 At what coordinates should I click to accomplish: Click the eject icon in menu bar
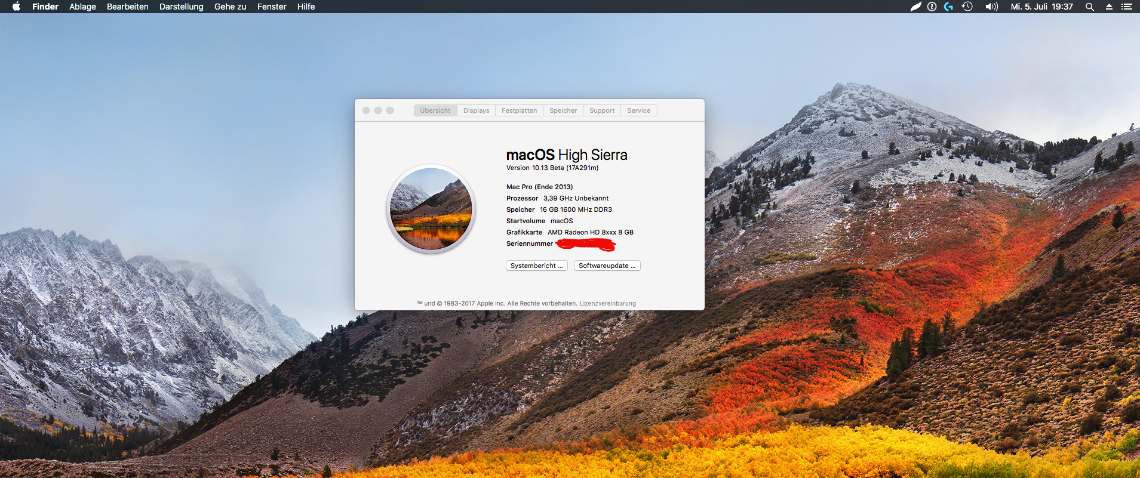(x=1109, y=7)
